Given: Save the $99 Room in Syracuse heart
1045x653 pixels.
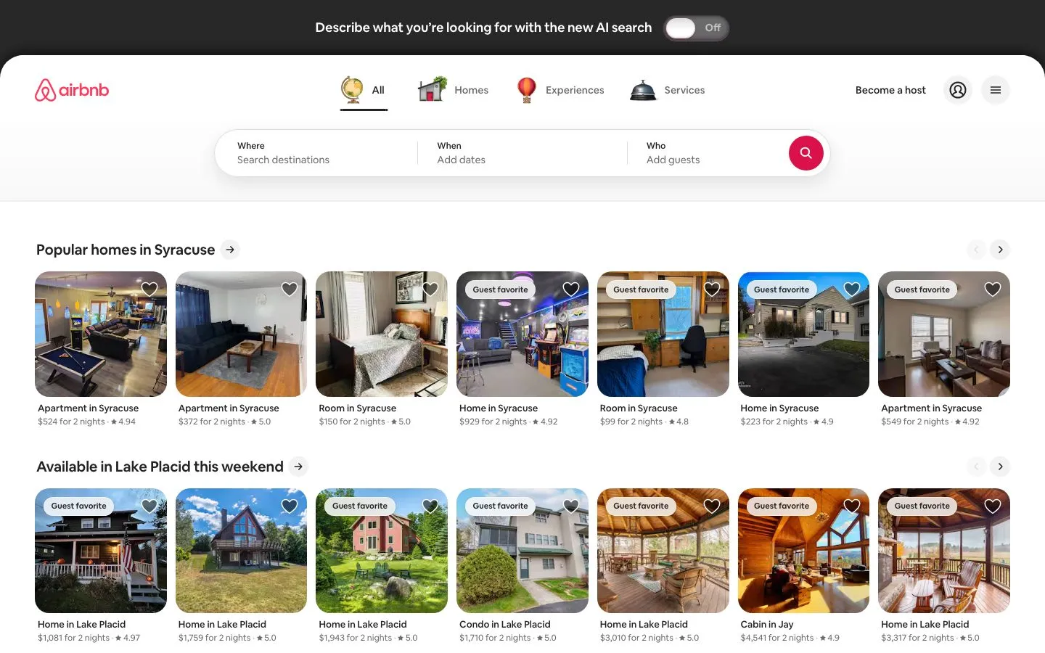Looking at the screenshot, I should (712, 289).
